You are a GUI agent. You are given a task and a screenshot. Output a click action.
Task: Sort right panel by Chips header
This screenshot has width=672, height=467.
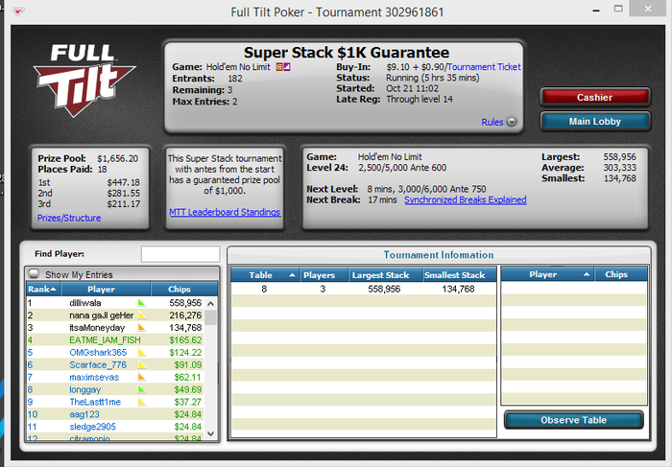pyautogui.click(x=621, y=274)
